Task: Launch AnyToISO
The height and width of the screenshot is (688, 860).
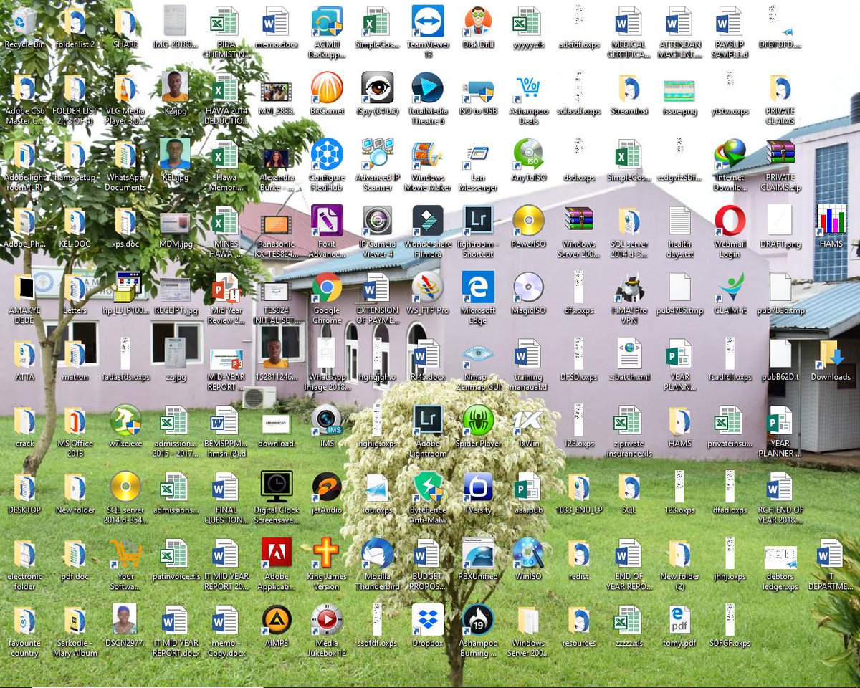Action: 528,154
